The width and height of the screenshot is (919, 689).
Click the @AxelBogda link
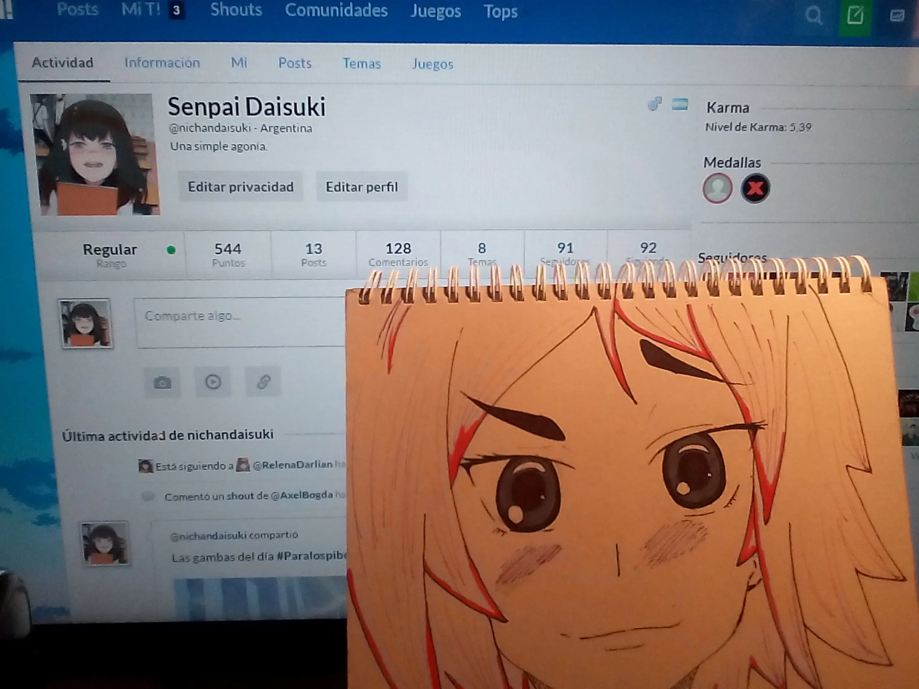(x=302, y=495)
